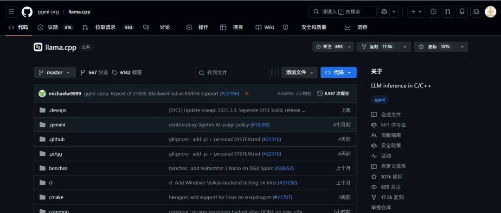Click the eye icon on 关注 button
The height and width of the screenshot is (213, 501).
point(318,47)
